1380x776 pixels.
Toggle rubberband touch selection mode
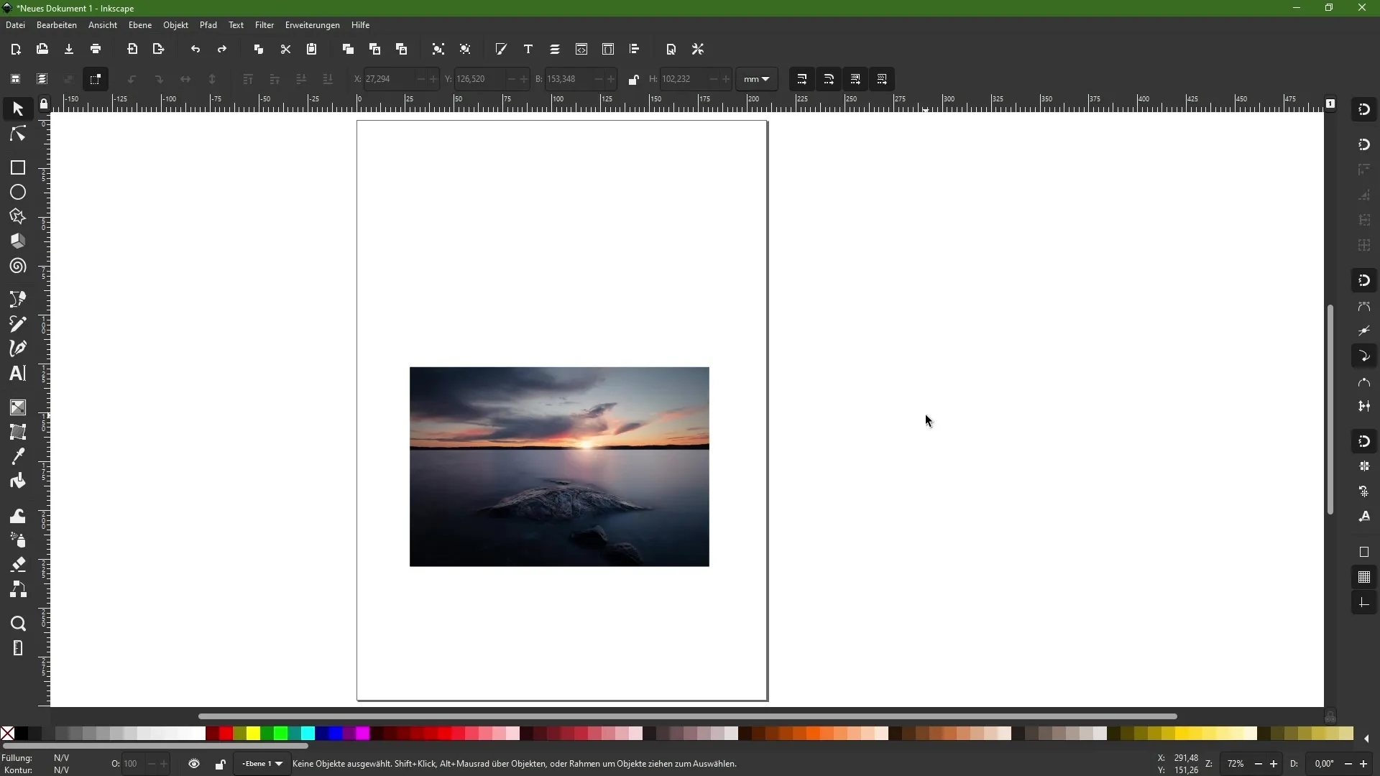coord(95,79)
